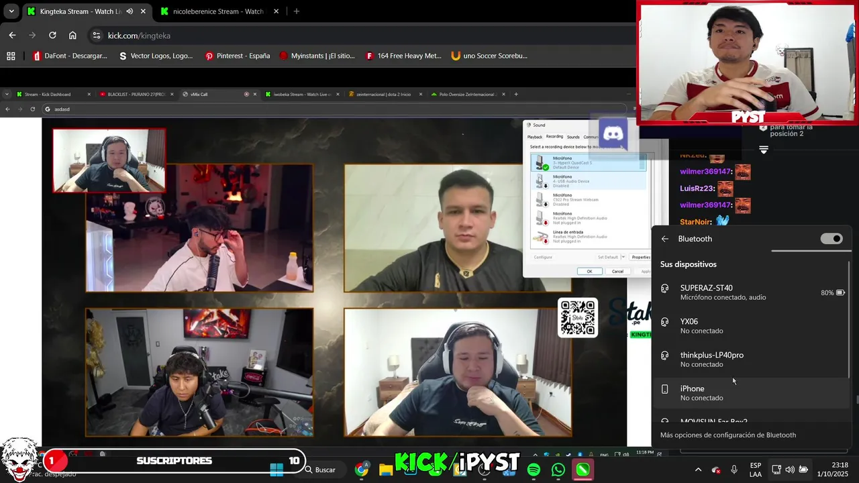Click the Stake QR code on stream
This screenshot has height=483, width=859.
(x=578, y=317)
